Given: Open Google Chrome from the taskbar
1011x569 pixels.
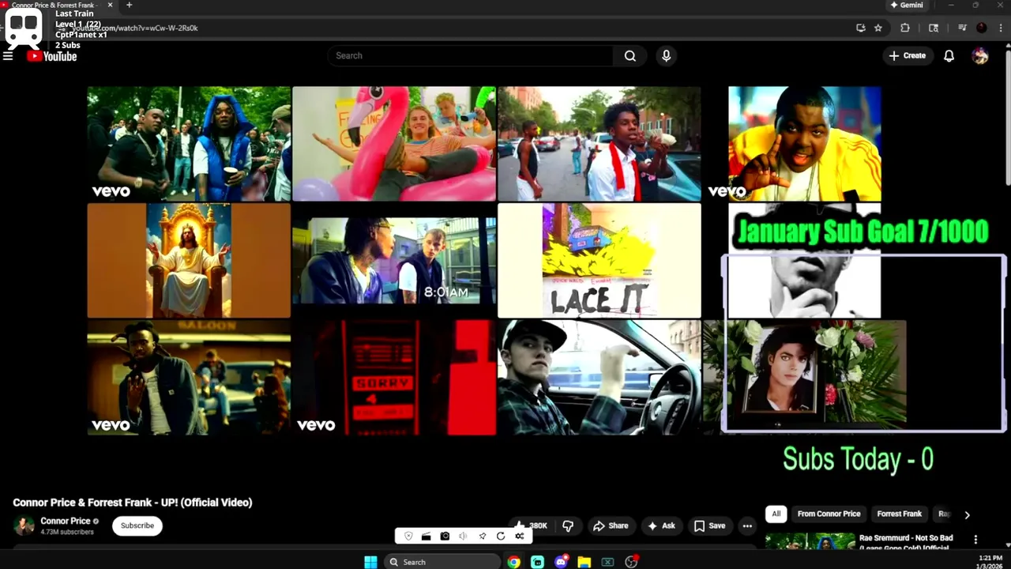Looking at the screenshot, I should [514, 562].
